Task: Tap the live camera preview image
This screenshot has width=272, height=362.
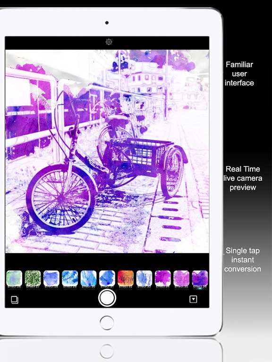Action: [107, 151]
